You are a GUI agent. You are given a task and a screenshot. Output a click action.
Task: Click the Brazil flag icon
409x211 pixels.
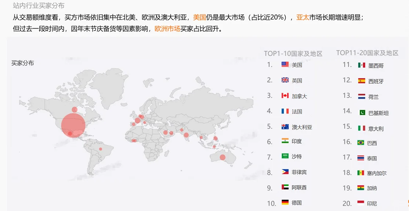[x=361, y=143]
